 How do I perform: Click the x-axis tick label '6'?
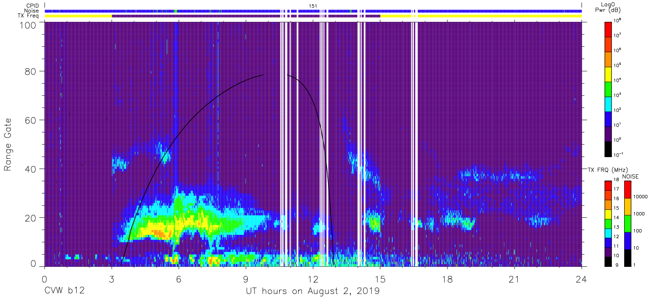[x=179, y=279]
